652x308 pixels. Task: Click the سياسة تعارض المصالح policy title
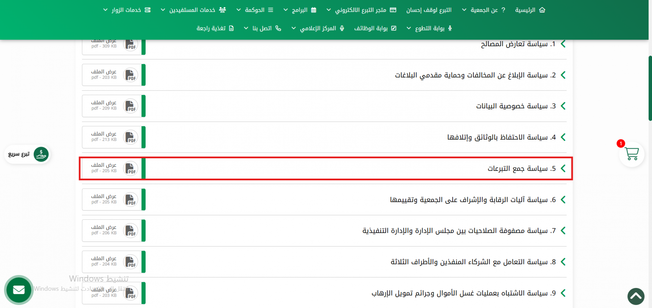click(514, 44)
